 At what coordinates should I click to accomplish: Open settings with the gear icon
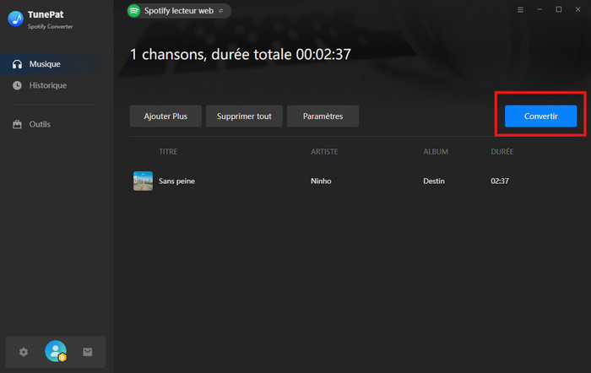24,352
